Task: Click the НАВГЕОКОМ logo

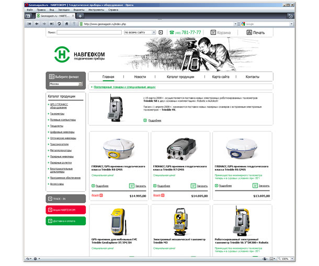Action: point(79,54)
